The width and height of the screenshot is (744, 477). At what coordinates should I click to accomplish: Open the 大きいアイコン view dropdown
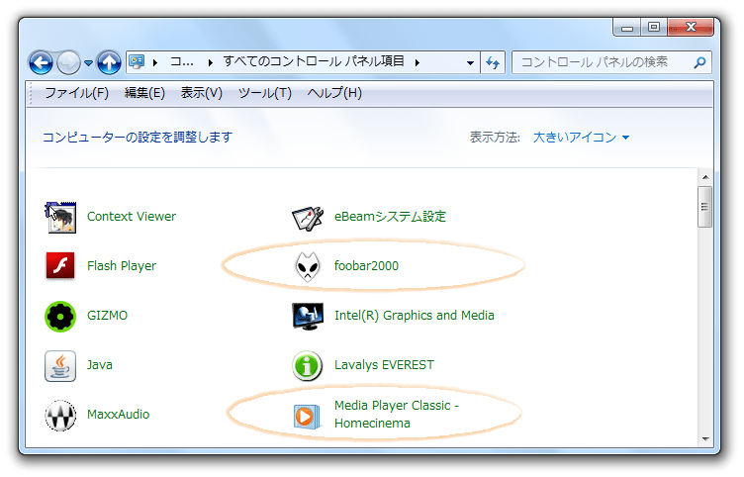pos(581,138)
